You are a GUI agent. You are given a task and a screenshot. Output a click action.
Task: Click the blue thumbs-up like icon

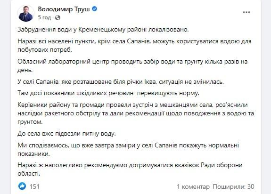coord(22,186)
